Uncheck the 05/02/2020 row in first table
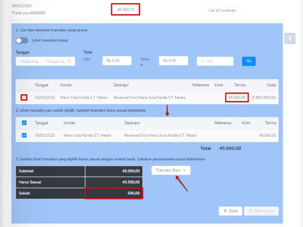The height and width of the screenshot is (227, 303). [x=24, y=98]
